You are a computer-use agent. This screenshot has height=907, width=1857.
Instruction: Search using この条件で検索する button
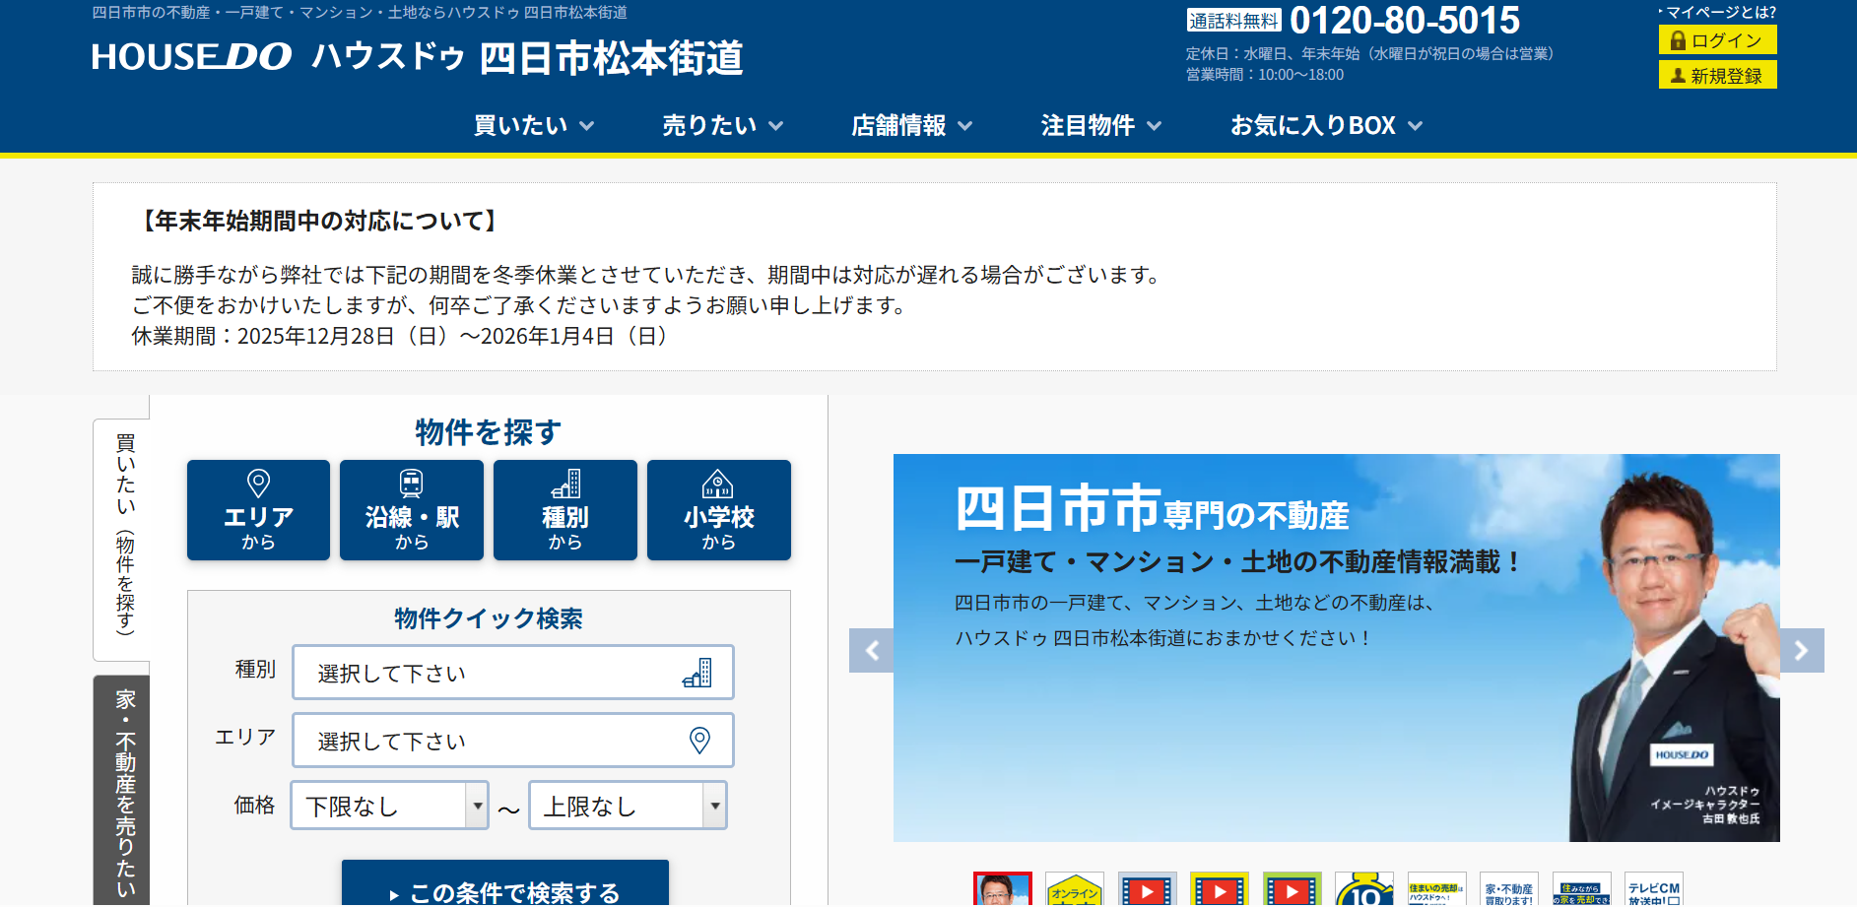[504, 892]
